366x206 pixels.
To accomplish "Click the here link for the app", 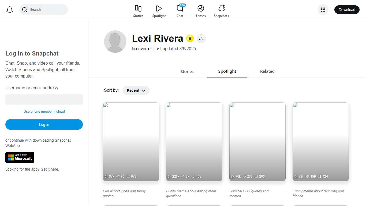I will click(54, 169).
